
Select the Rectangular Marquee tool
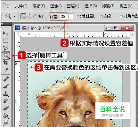[x=6, y=41]
